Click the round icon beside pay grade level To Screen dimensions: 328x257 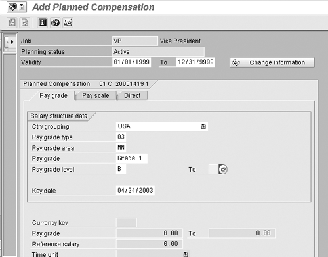pos(223,170)
